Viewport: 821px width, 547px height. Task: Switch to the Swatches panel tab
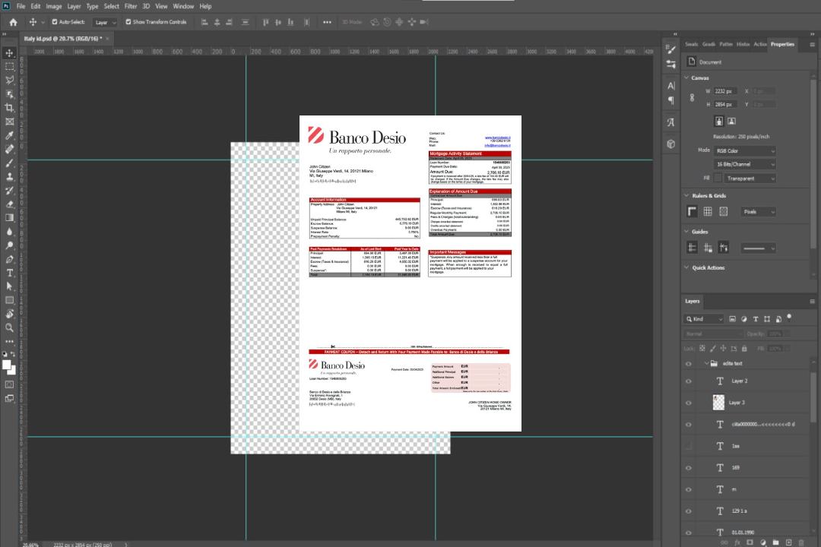(691, 44)
